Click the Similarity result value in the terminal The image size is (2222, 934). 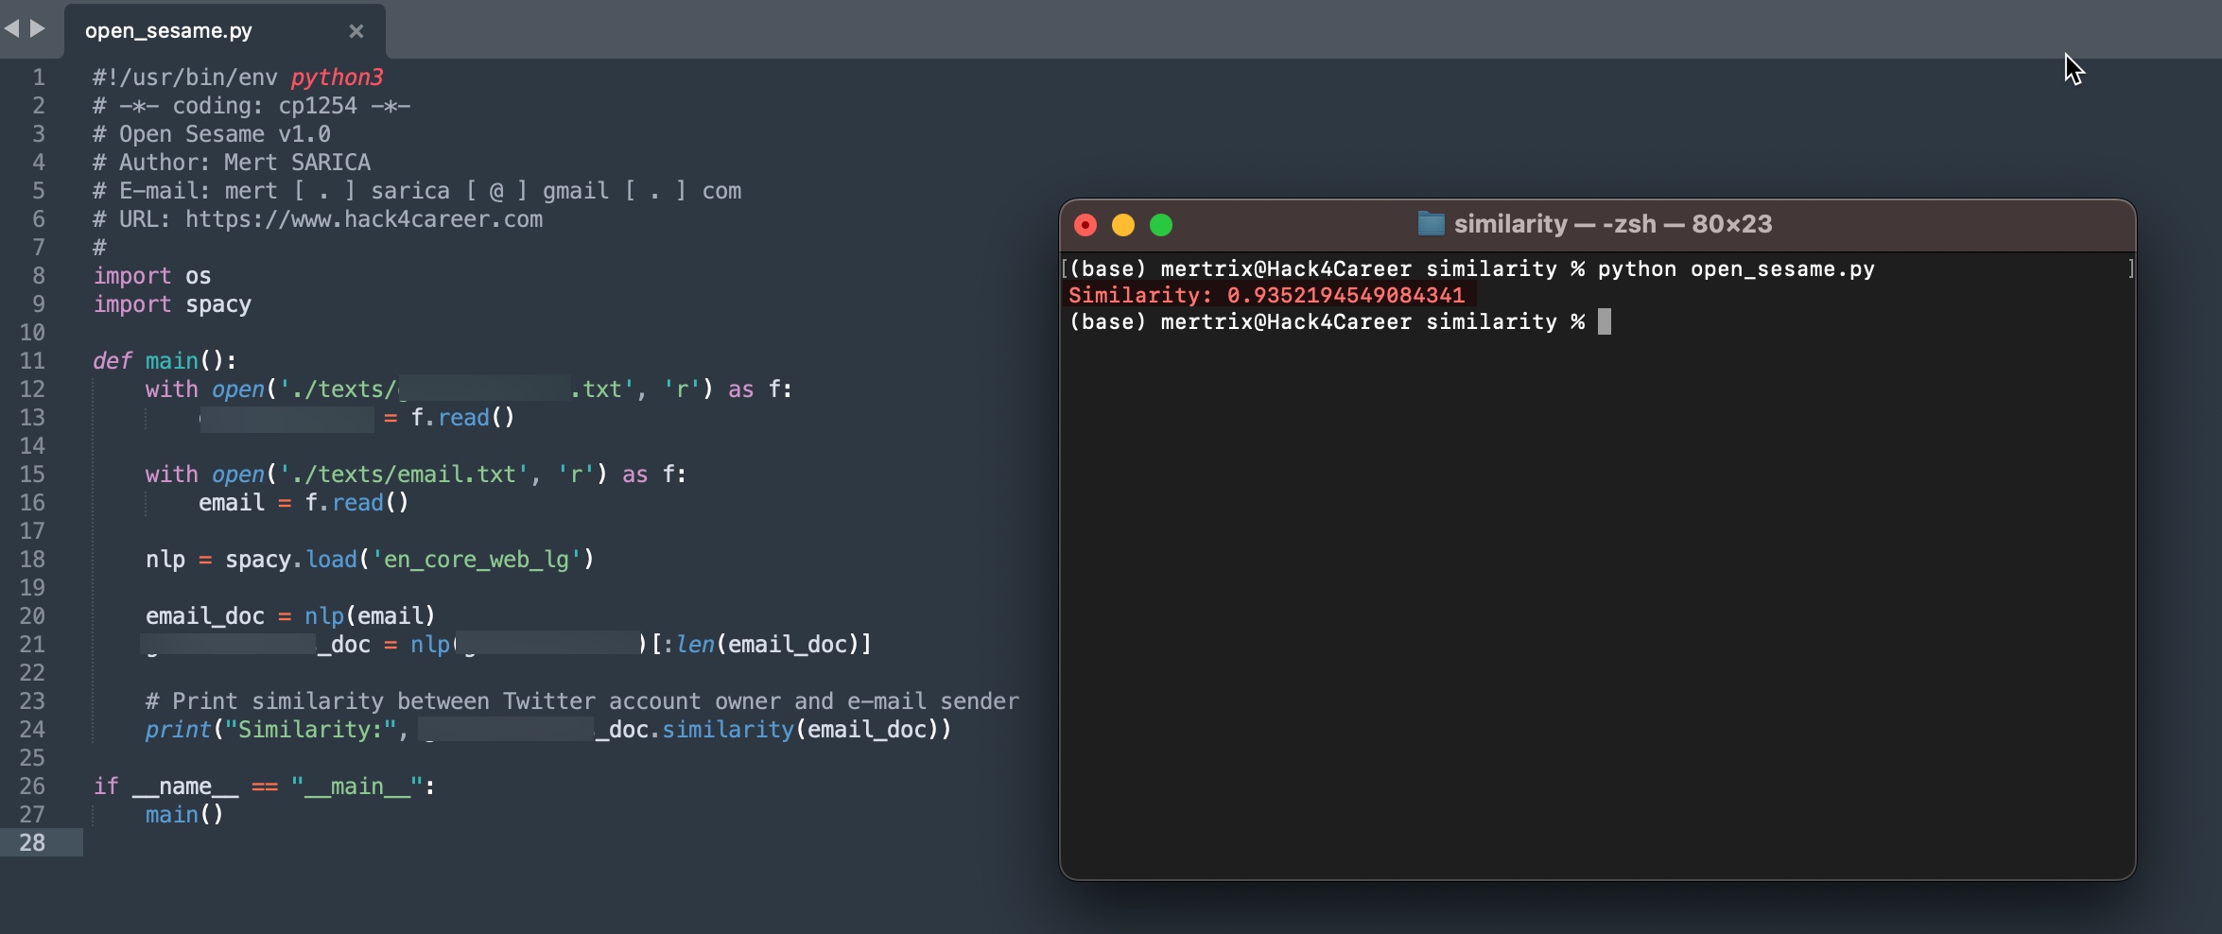click(x=1345, y=296)
